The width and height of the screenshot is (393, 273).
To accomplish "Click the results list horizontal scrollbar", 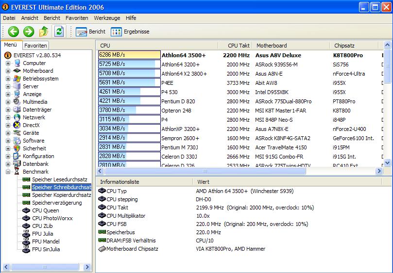I will click(205, 171).
